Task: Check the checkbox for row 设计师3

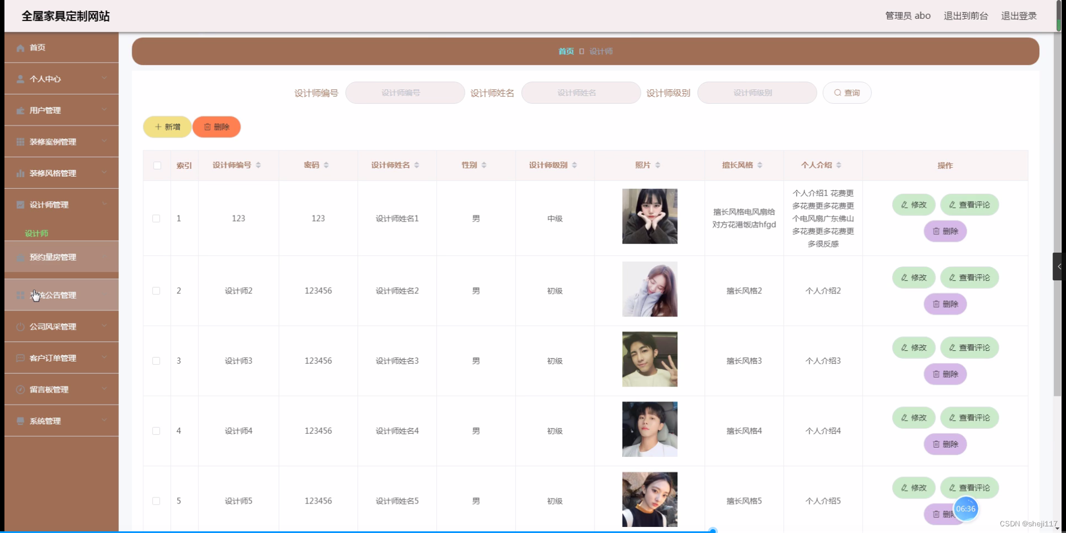Action: point(157,361)
